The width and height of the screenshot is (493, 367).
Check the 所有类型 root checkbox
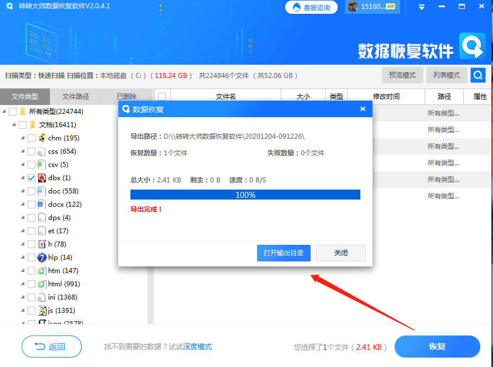pos(13,111)
